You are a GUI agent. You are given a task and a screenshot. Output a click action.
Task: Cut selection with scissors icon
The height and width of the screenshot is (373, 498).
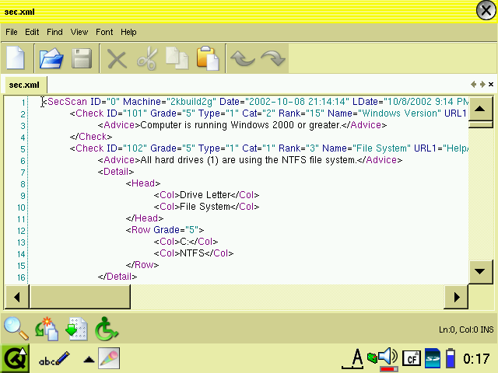click(x=147, y=59)
